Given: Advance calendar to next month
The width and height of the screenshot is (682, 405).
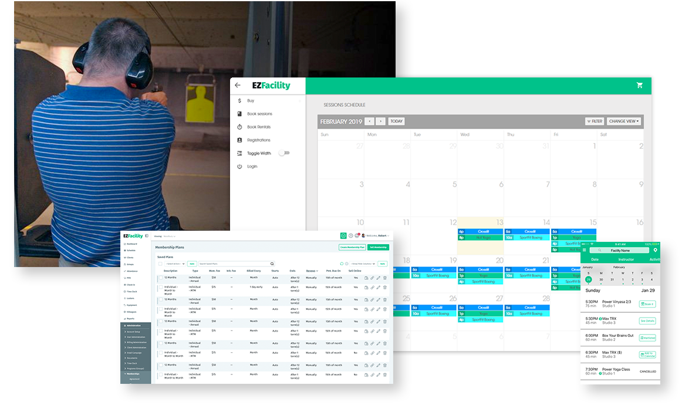Looking at the screenshot, I should 380,122.
